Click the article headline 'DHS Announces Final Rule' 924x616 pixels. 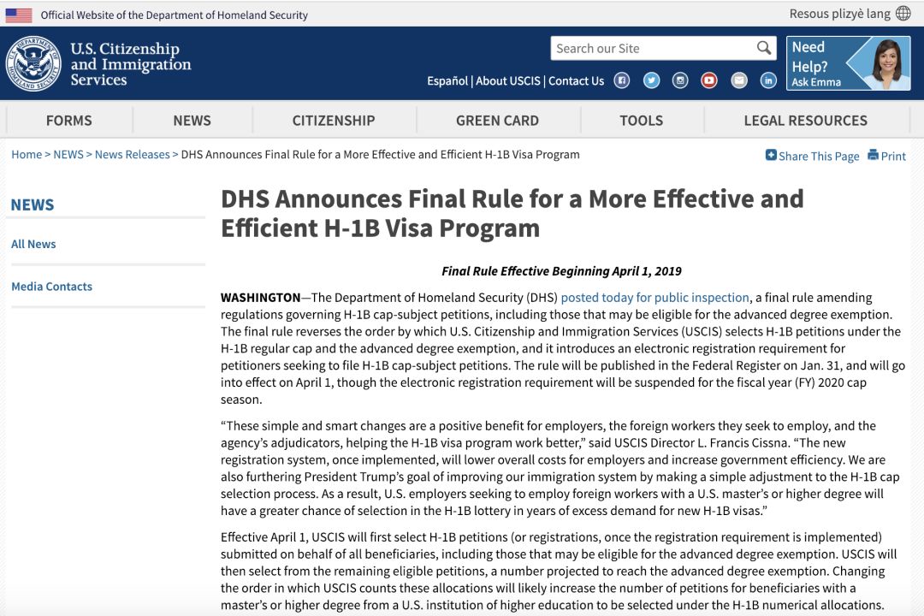tap(512, 213)
